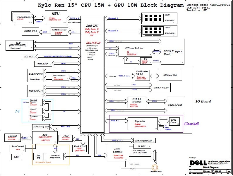Click the USB PowerShare chip block
Image resolution: width=233 pixels, height=176 pixels.
click(61, 78)
